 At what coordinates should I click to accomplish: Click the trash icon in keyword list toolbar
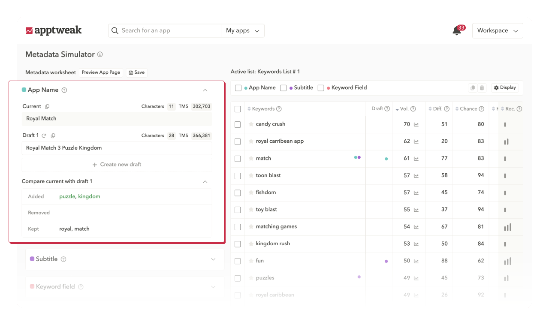482,88
